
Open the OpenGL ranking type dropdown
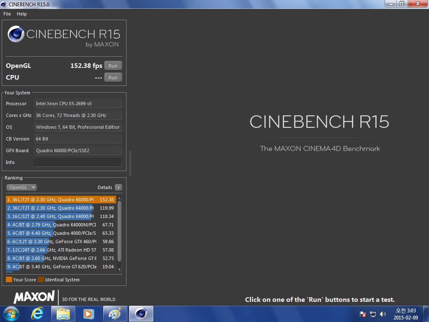[22, 187]
